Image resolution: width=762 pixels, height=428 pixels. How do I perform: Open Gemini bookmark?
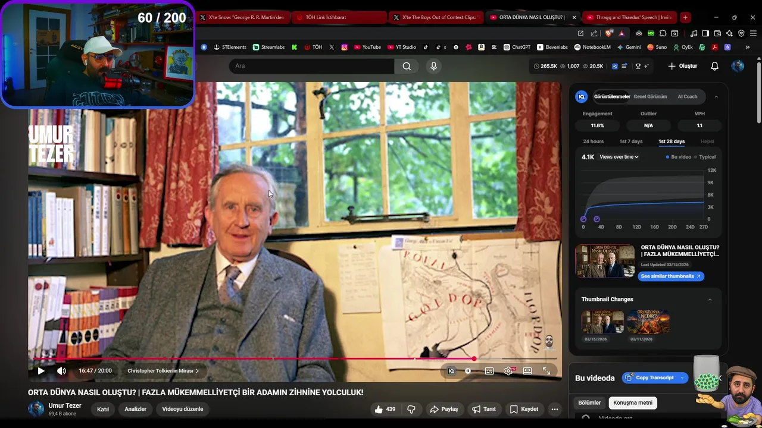629,47
